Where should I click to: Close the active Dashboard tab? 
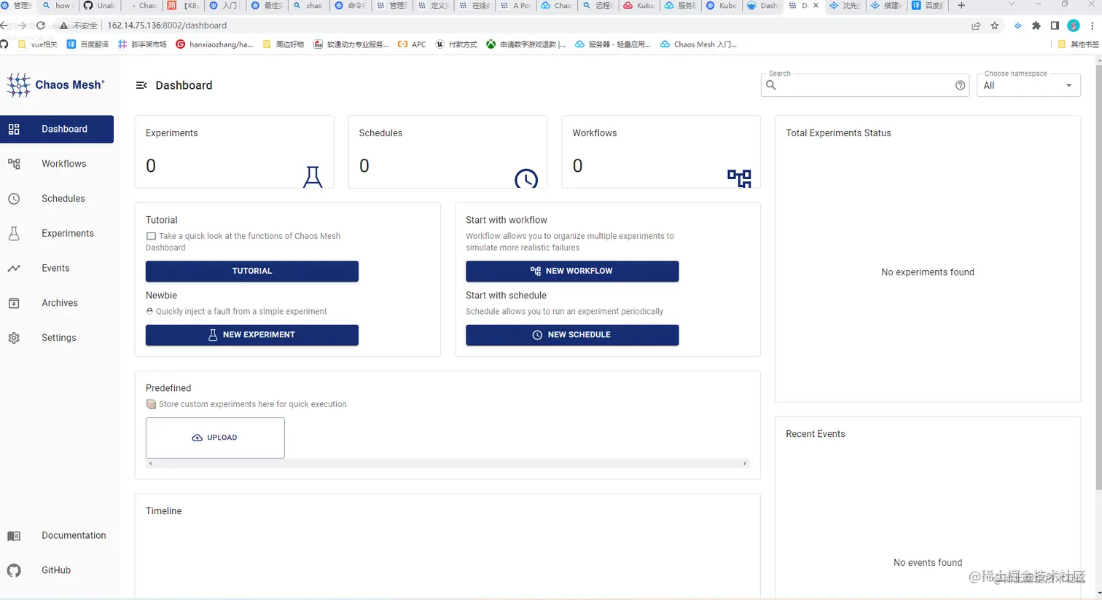pyautogui.click(x=816, y=6)
